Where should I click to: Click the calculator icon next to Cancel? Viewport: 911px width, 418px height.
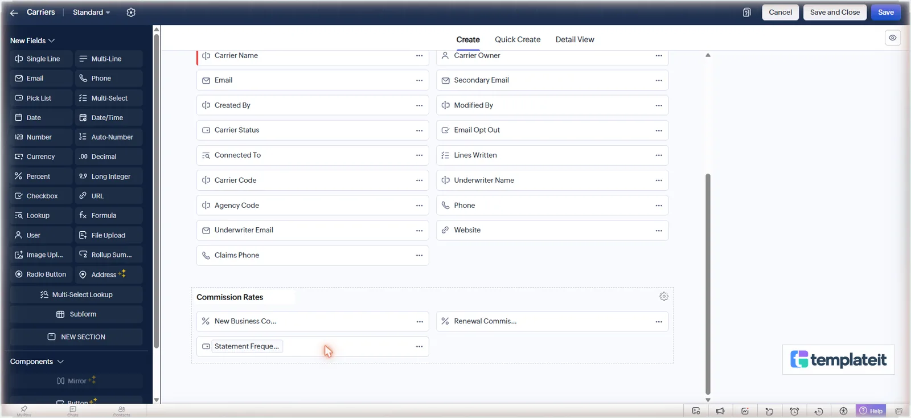tap(746, 13)
